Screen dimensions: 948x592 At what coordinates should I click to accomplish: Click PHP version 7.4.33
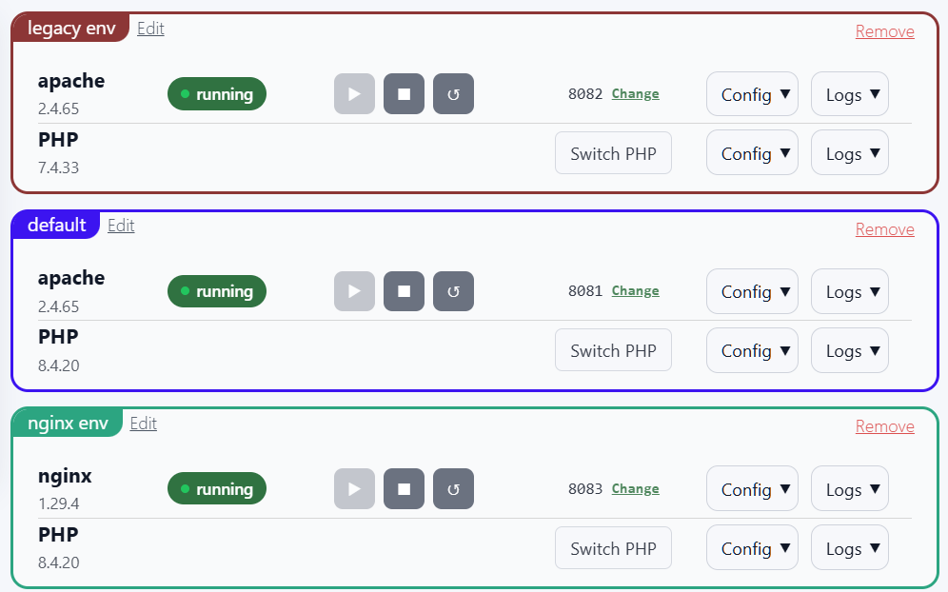(59, 168)
